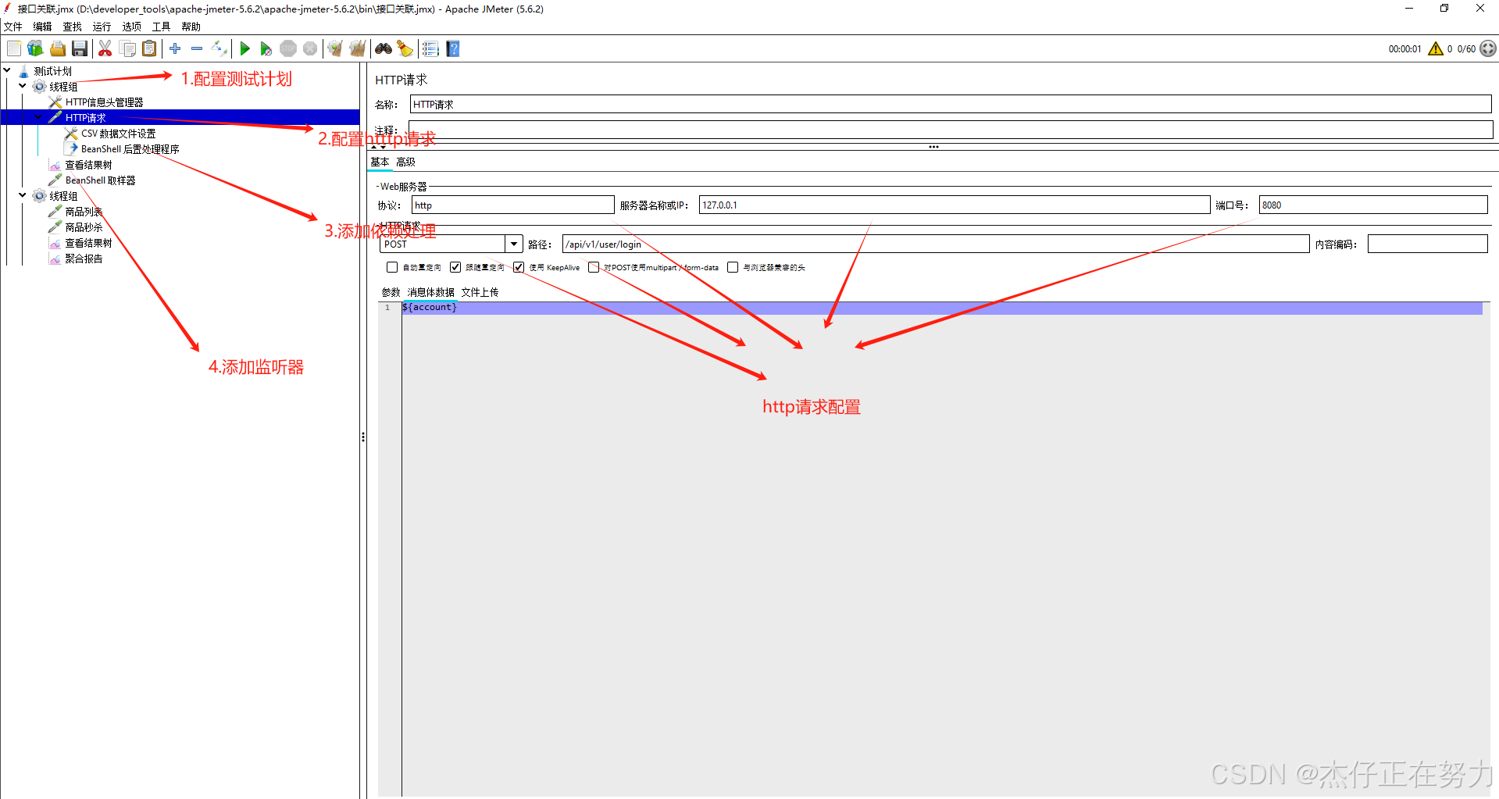Collapse the HTTP请求 tree node arrow

[38, 117]
